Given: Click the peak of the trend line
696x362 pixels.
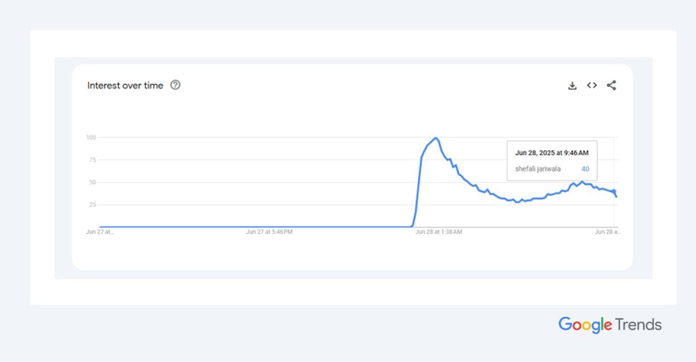Looking at the screenshot, I should point(436,138).
